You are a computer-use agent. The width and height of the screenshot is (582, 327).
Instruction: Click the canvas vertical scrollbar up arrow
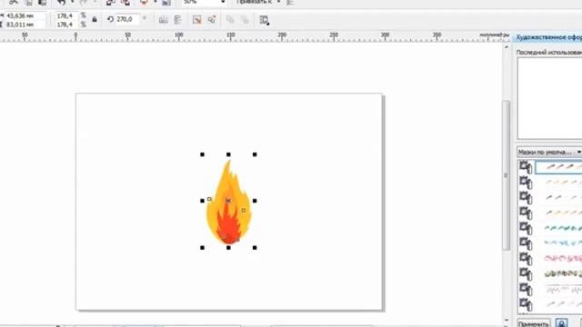tap(507, 47)
